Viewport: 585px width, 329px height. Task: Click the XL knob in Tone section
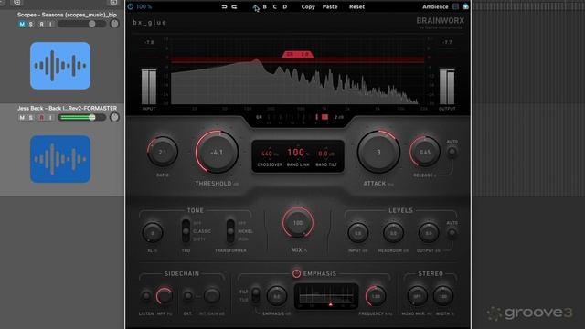(153, 233)
